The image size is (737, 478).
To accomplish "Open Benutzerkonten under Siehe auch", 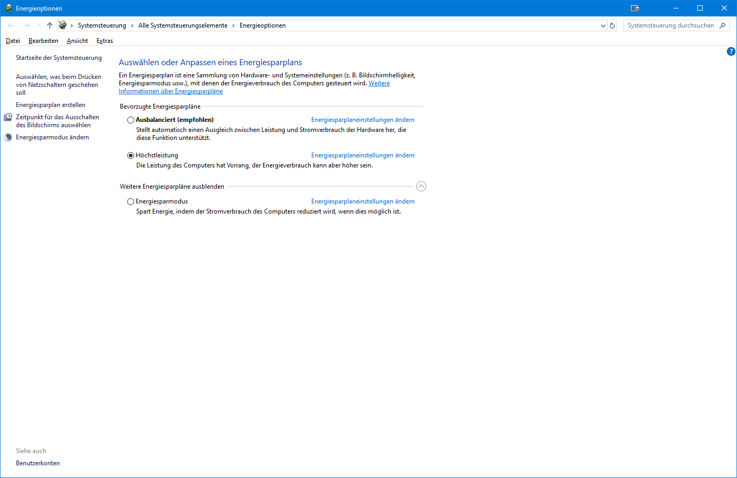I will pyautogui.click(x=38, y=463).
